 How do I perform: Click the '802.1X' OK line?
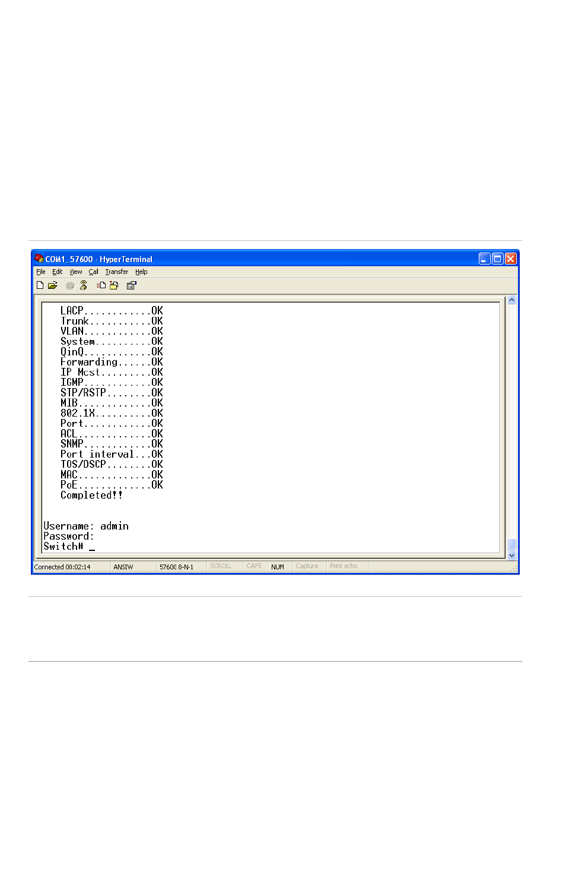[112, 413]
